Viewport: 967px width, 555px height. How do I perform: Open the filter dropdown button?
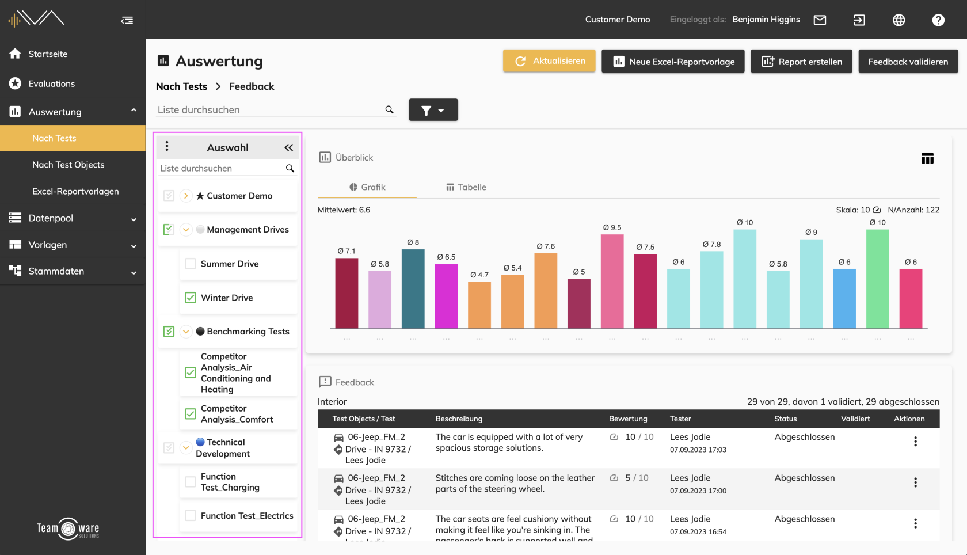[x=433, y=110]
